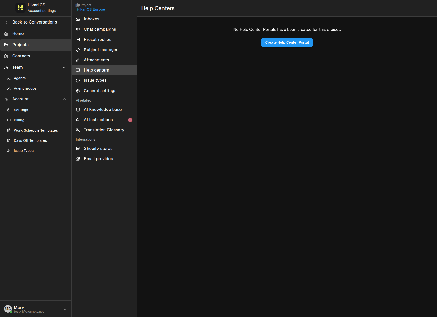Click the Subject manager tag icon

[x=78, y=50]
